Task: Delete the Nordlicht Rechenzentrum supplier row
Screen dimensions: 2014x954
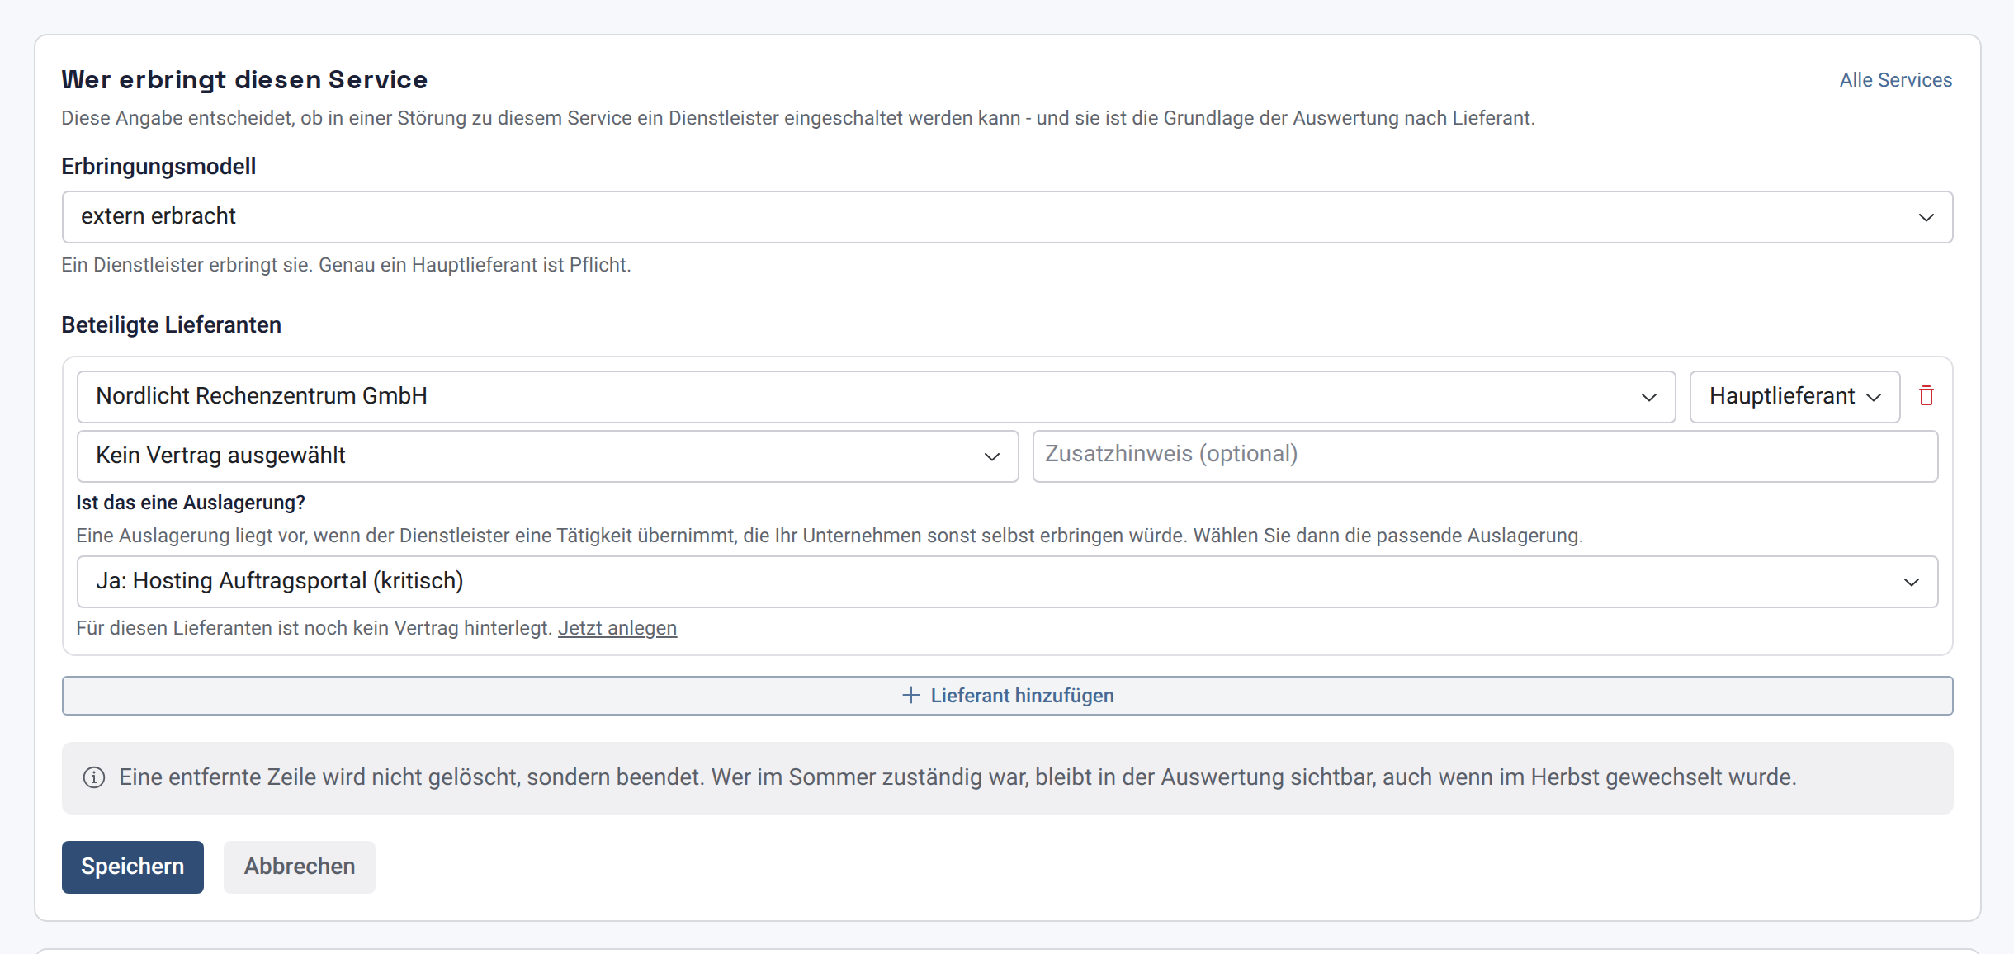Action: [x=1927, y=396]
